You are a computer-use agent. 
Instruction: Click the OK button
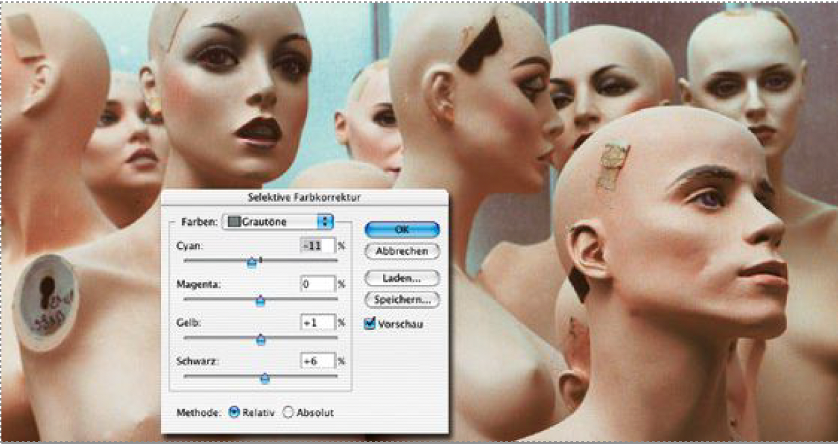pos(402,229)
